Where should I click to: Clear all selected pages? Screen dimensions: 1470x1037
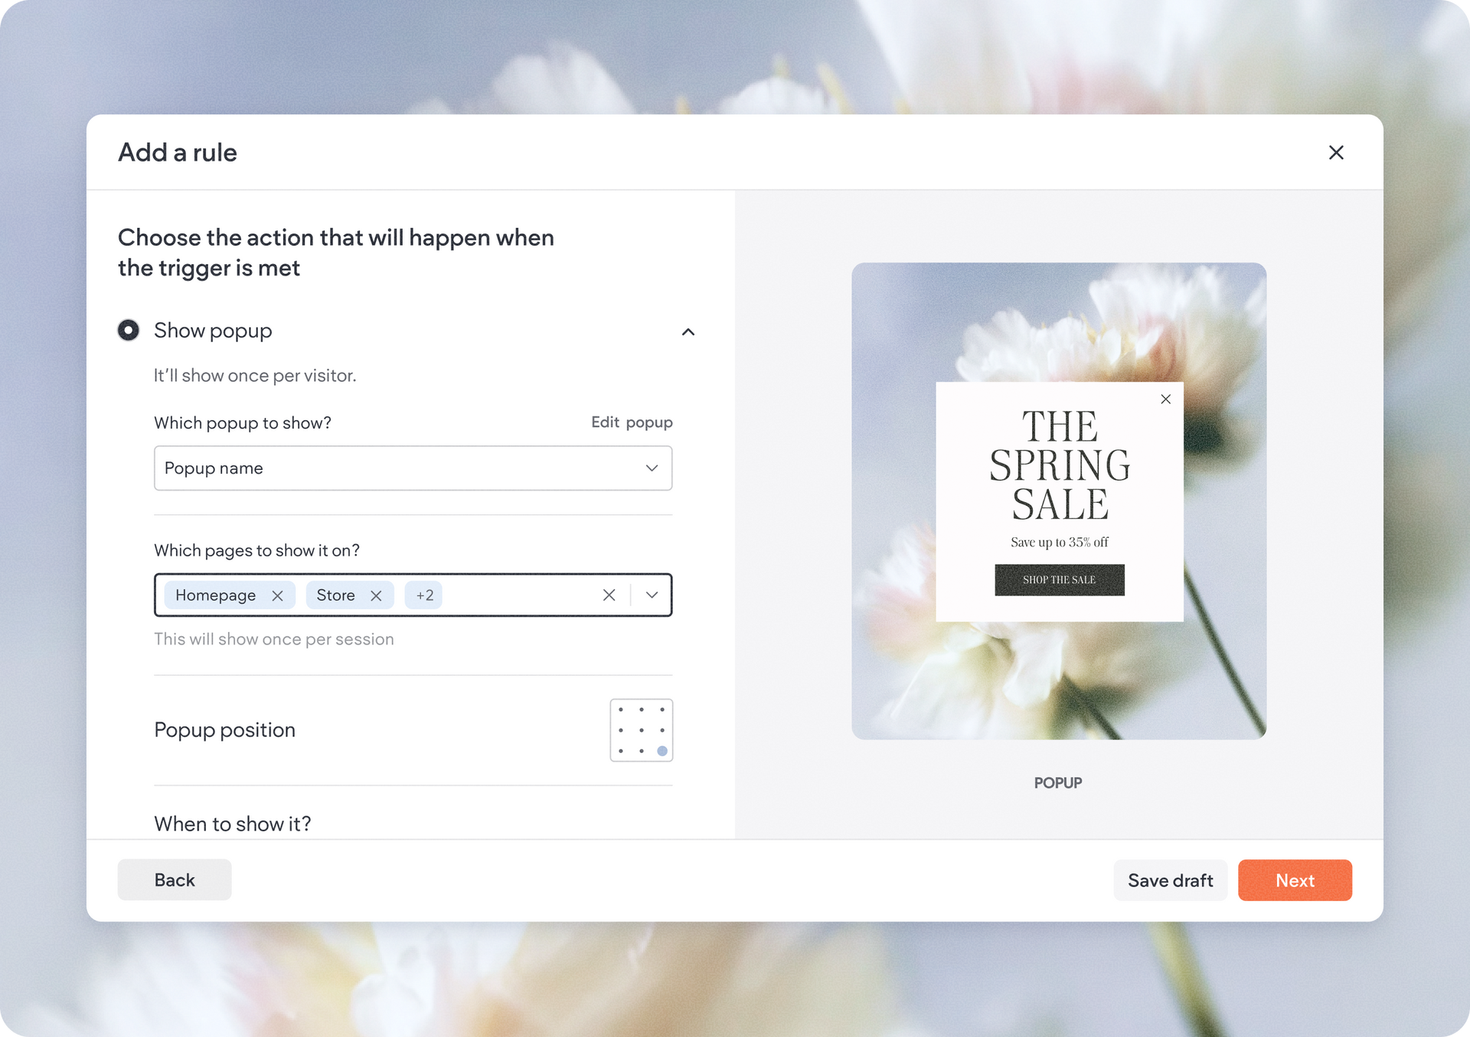(609, 595)
